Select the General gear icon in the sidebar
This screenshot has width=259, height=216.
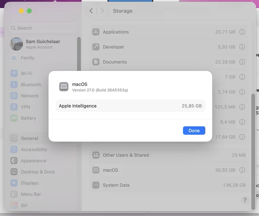[14, 138]
